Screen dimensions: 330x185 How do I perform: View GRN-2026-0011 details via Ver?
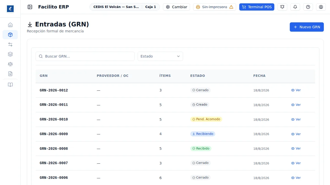click(296, 105)
